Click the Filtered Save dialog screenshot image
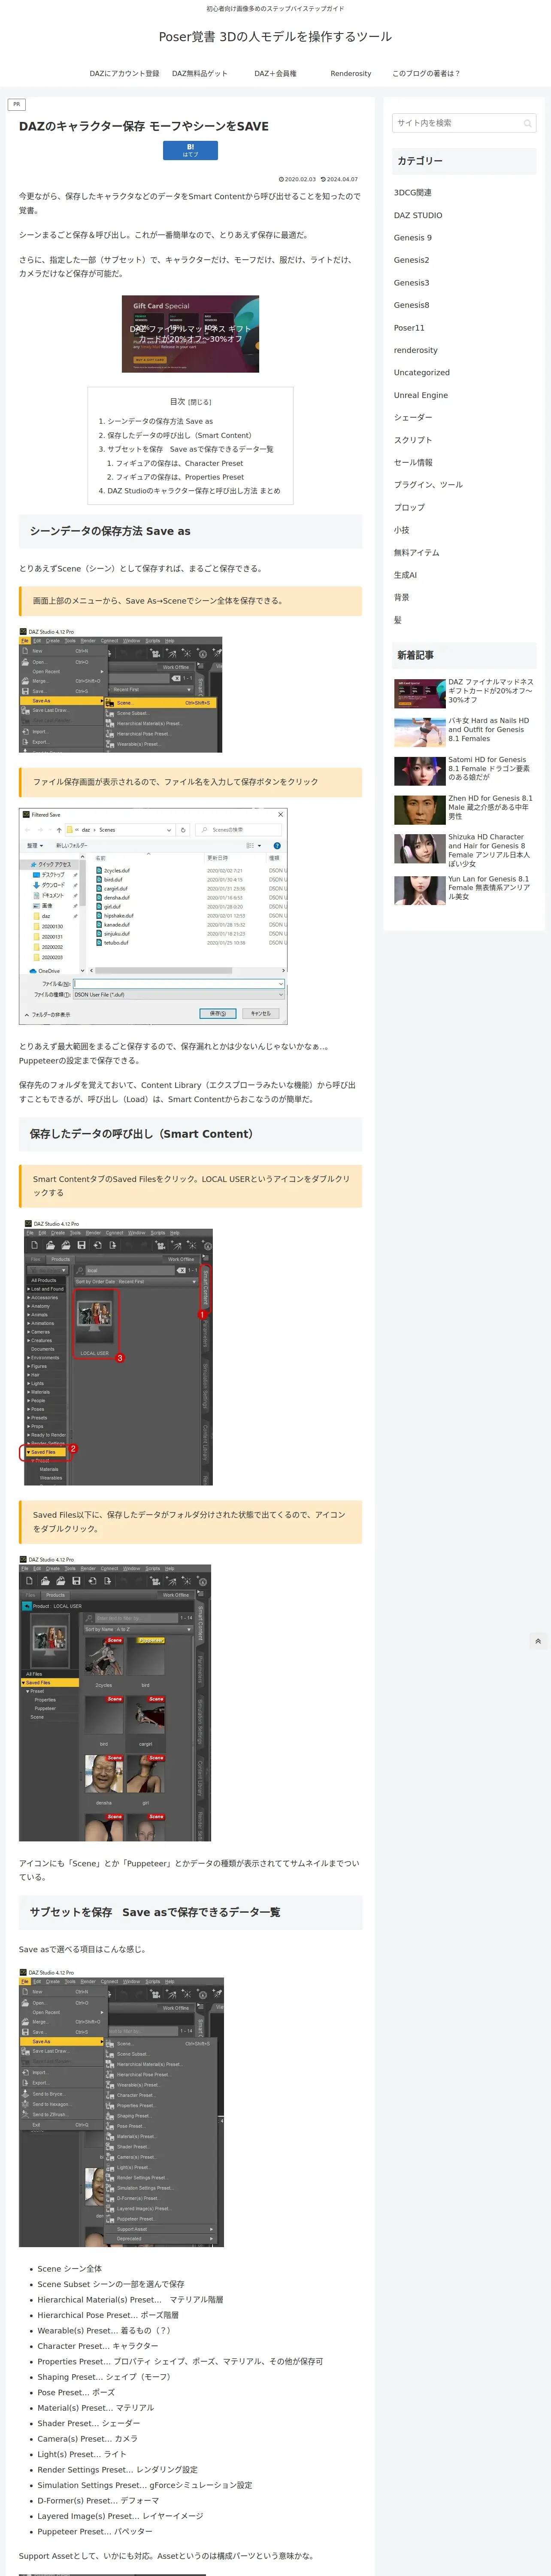551x2576 pixels. coord(153,916)
